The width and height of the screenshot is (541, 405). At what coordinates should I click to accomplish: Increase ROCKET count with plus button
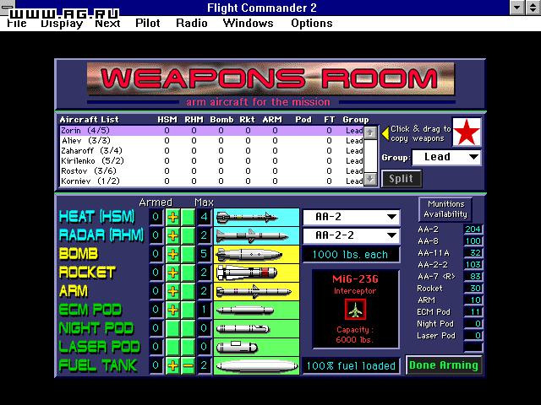click(172, 273)
